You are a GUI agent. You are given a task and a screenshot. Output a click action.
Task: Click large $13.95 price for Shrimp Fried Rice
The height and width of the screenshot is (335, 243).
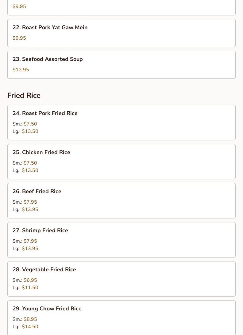click(30, 249)
